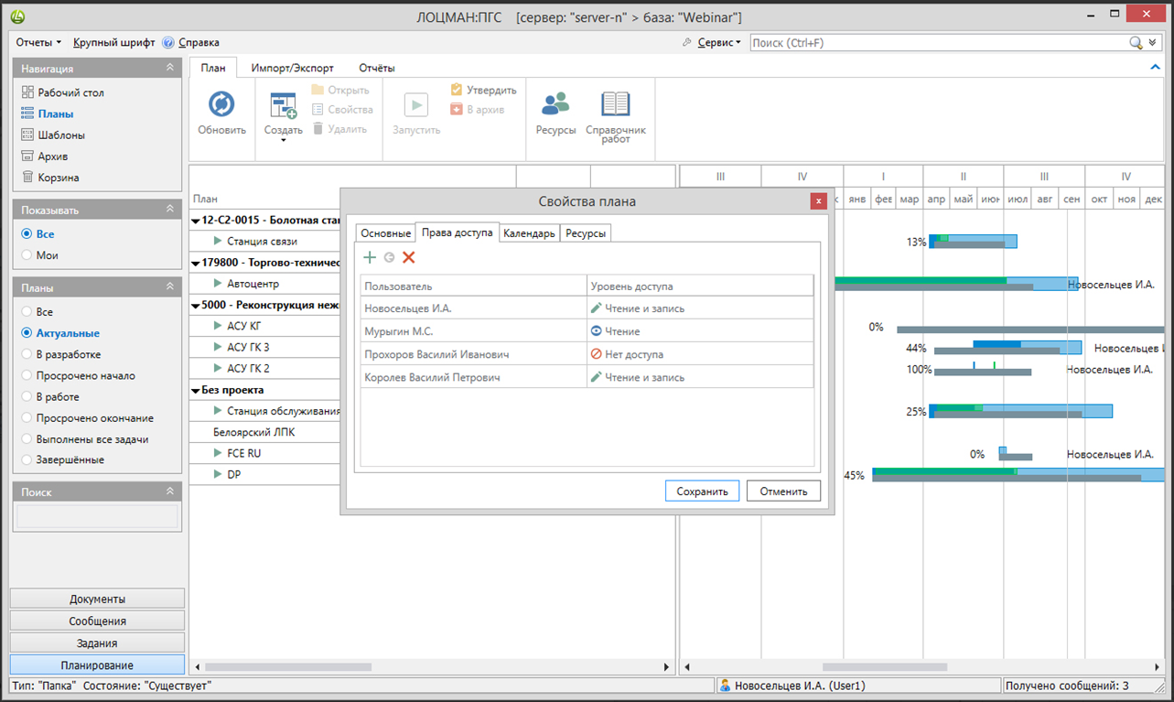Open Справочник работ book icon
Screen dimensions: 1174x702
[616, 104]
